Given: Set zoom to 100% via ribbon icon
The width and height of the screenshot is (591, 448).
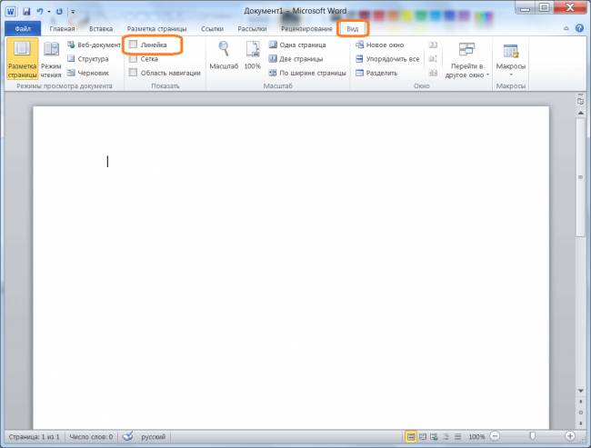Looking at the screenshot, I should [252, 53].
